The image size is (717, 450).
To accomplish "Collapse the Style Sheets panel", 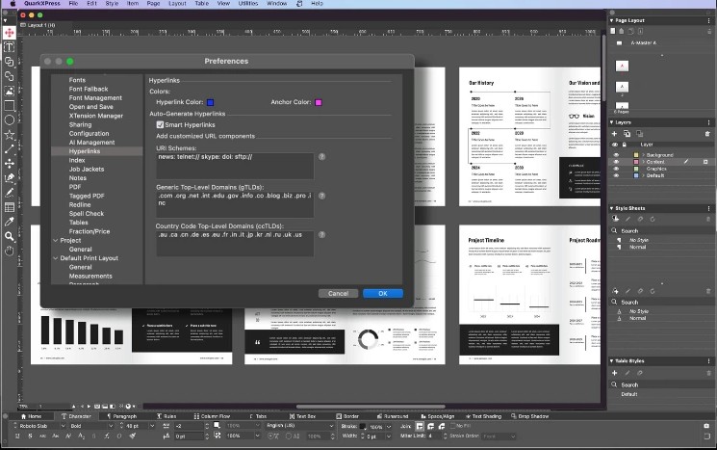I will click(x=612, y=208).
